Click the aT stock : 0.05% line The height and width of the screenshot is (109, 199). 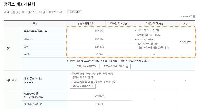(x=144, y=40)
